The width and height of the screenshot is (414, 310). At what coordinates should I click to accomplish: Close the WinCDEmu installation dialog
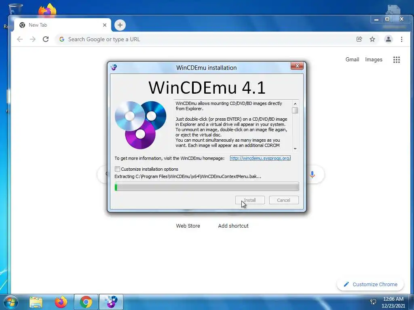pyautogui.click(x=297, y=66)
